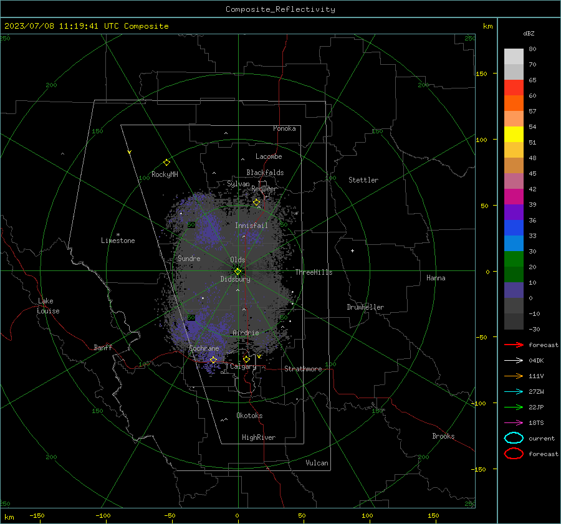Click the yellow diamond marker near RockyMH
The width and height of the screenshot is (561, 524).
pos(166,163)
